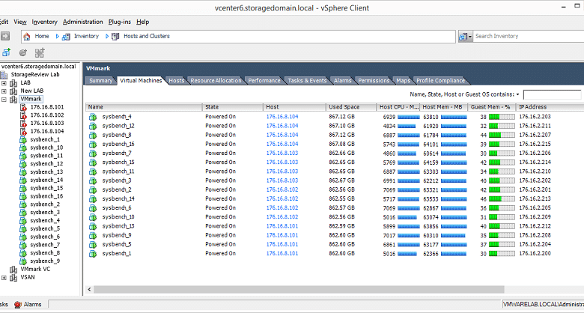Switch to the Tasks & Events tab
The width and height of the screenshot is (584, 313).
tap(307, 80)
